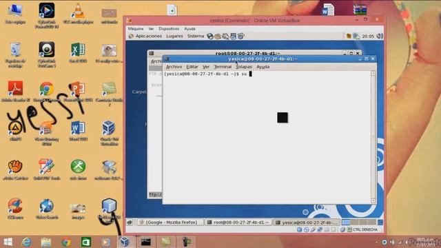The width and height of the screenshot is (441, 248).
Task: Open the Sistema menu in GNOME panel
Action: [x=196, y=36]
